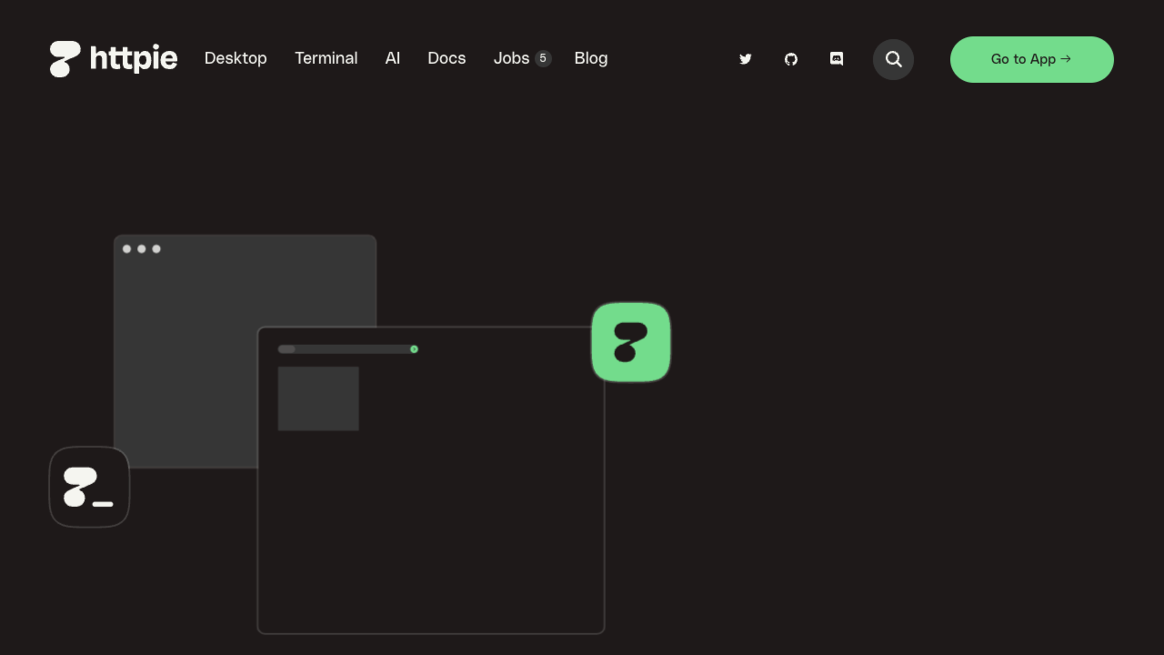The image size is (1164, 655).
Task: Click the first window dot in terminal mockup
Action: 126,249
